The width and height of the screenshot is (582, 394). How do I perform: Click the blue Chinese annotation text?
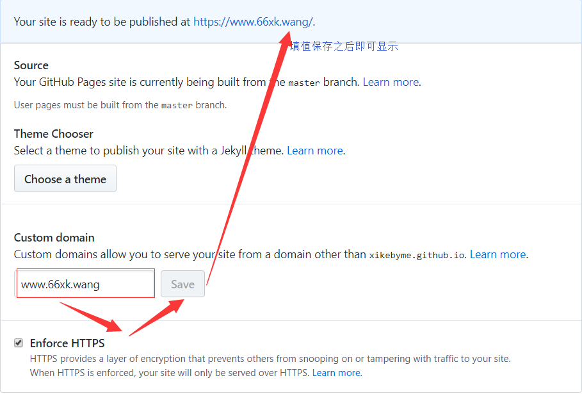tap(344, 46)
